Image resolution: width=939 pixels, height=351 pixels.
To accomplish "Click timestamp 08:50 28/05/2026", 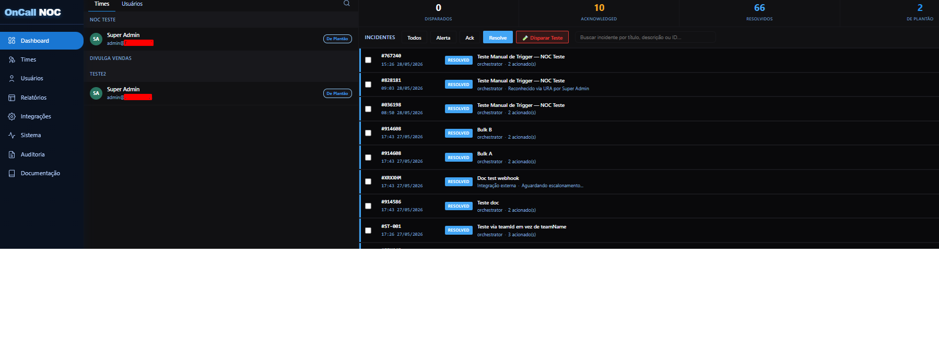I will pos(402,113).
